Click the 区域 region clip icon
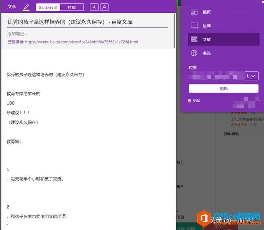Screen dimensions: 264x230 click(194, 26)
